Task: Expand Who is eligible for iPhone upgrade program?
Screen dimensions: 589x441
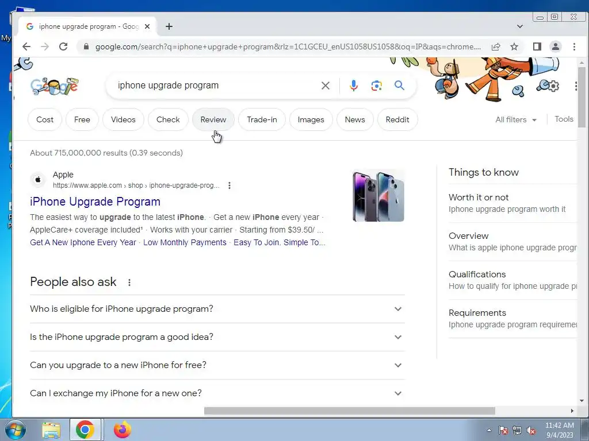Action: tap(217, 309)
